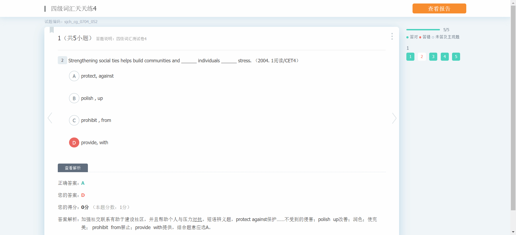This screenshot has width=516, height=235.
Task: Jump to question 3 in navigator
Action: pos(433,57)
